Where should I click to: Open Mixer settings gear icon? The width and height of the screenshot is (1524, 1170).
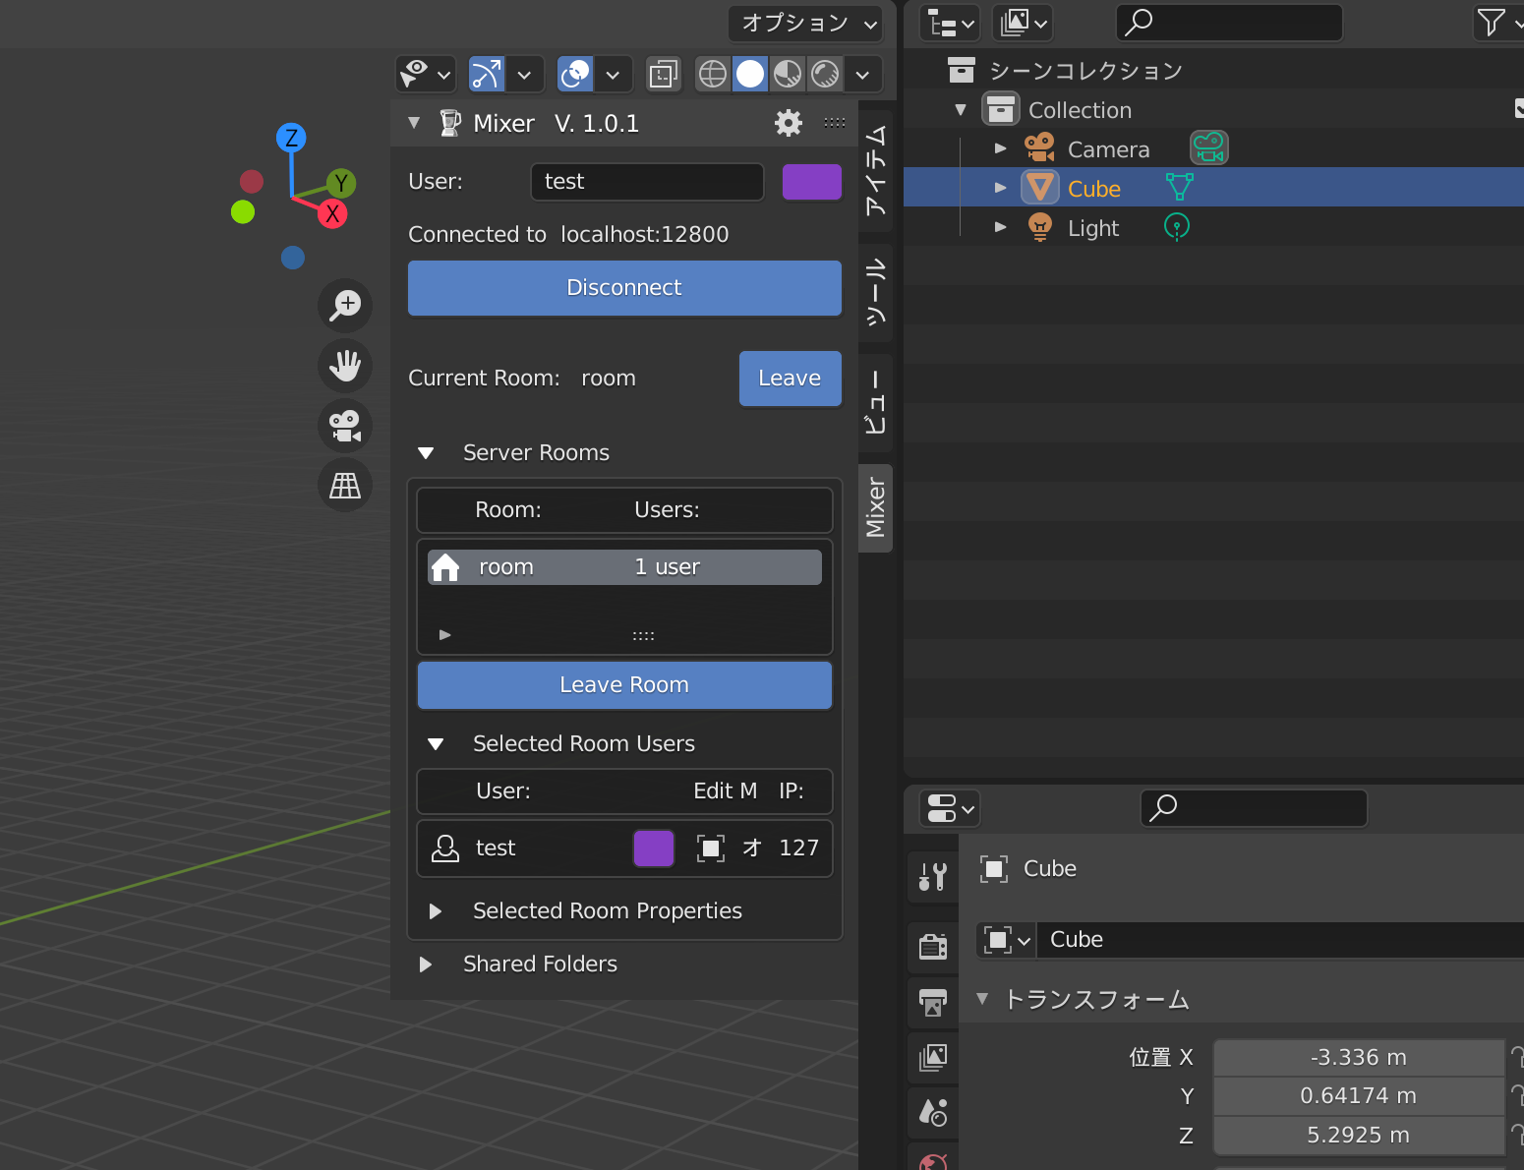[x=788, y=123]
